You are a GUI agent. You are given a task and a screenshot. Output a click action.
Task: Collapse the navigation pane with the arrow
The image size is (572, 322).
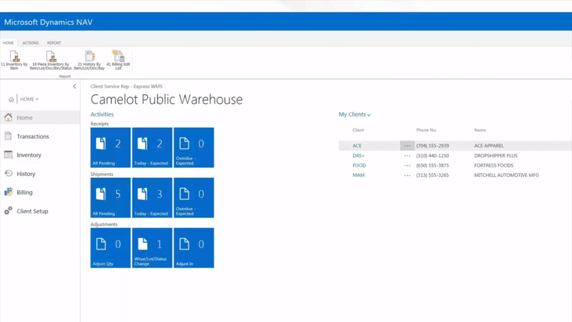point(74,86)
